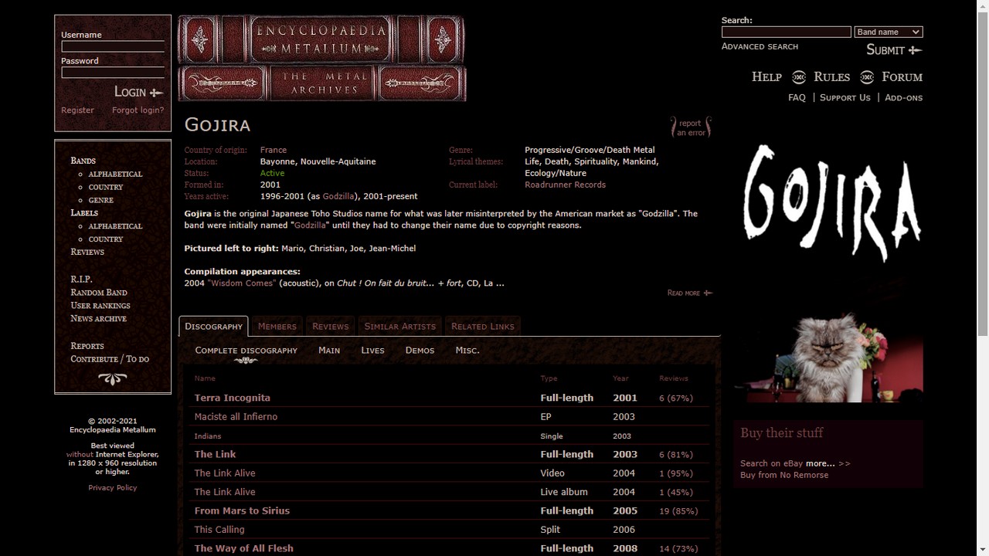The image size is (989, 556).
Task: Open the "Wisdom Comes" compilation link
Action: (241, 283)
